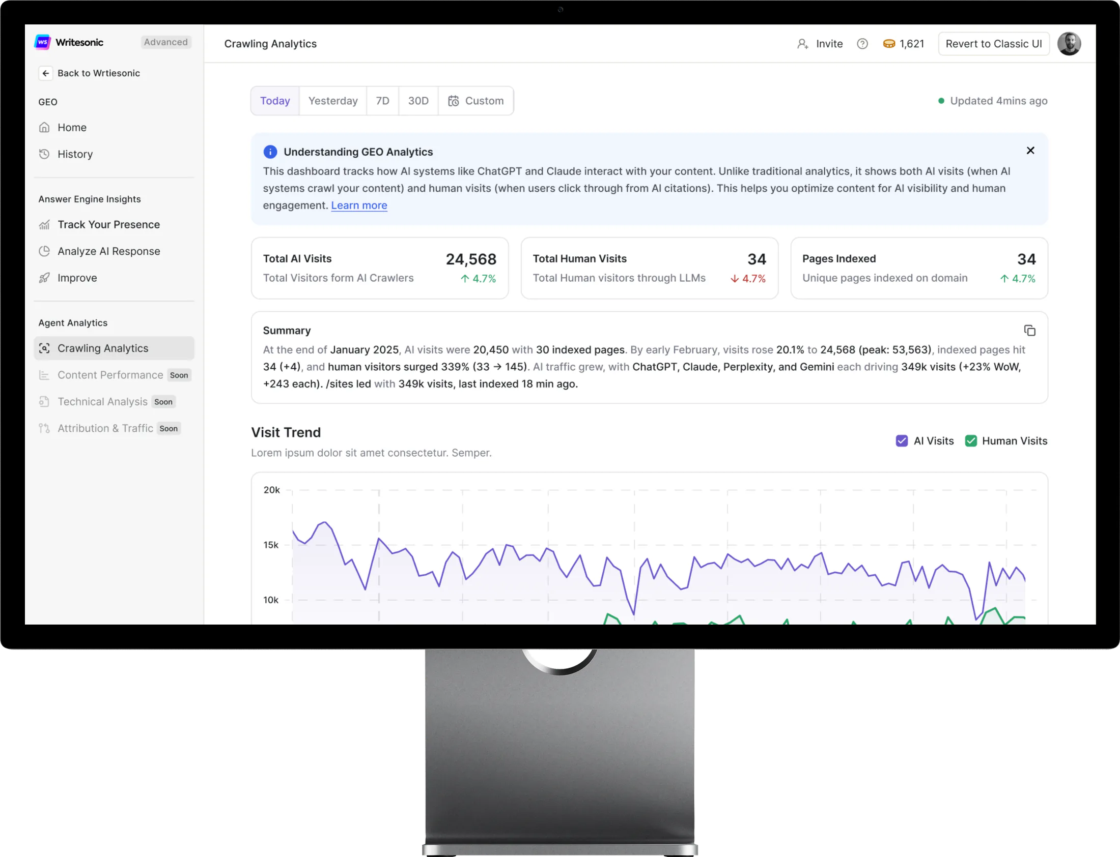This screenshot has height=857, width=1120.
Task: Dismiss the Understanding GEO Analytics banner
Action: (x=1030, y=151)
